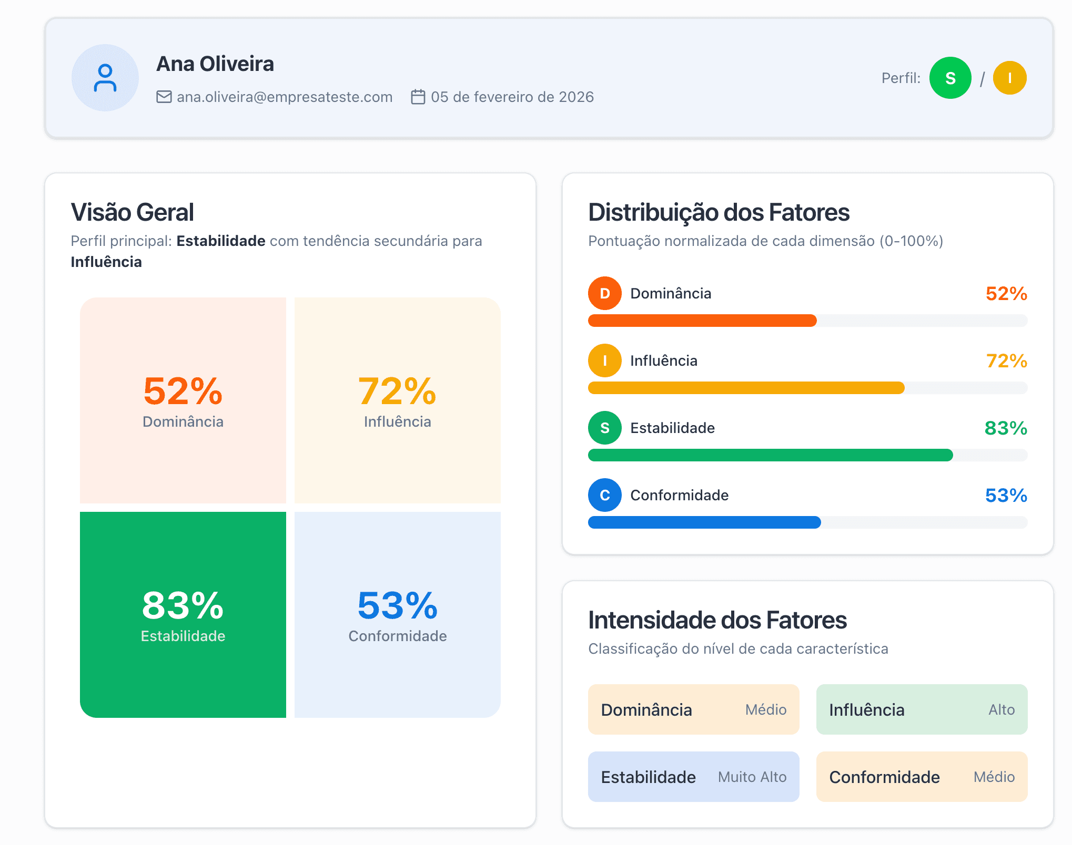
Task: Click the yellow I Influência circle icon
Action: pos(604,360)
